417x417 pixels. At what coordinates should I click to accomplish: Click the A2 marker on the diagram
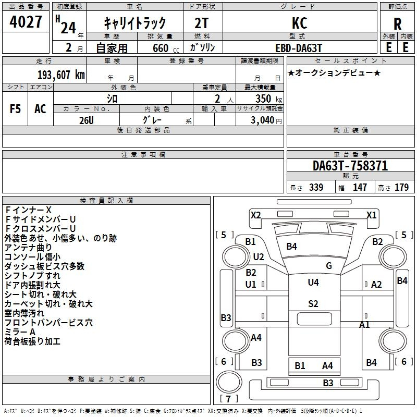[376, 284]
